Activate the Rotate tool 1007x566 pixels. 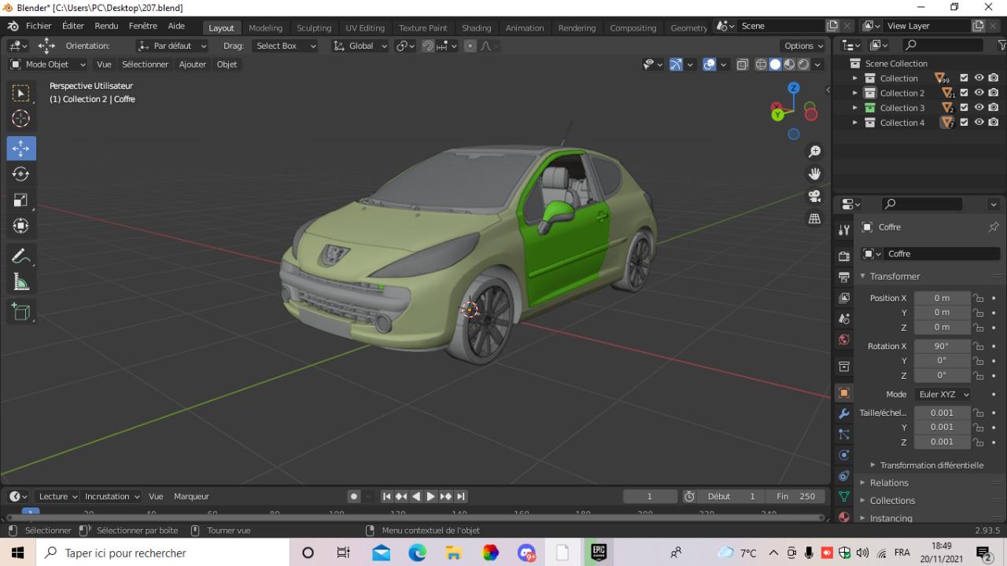[21, 174]
